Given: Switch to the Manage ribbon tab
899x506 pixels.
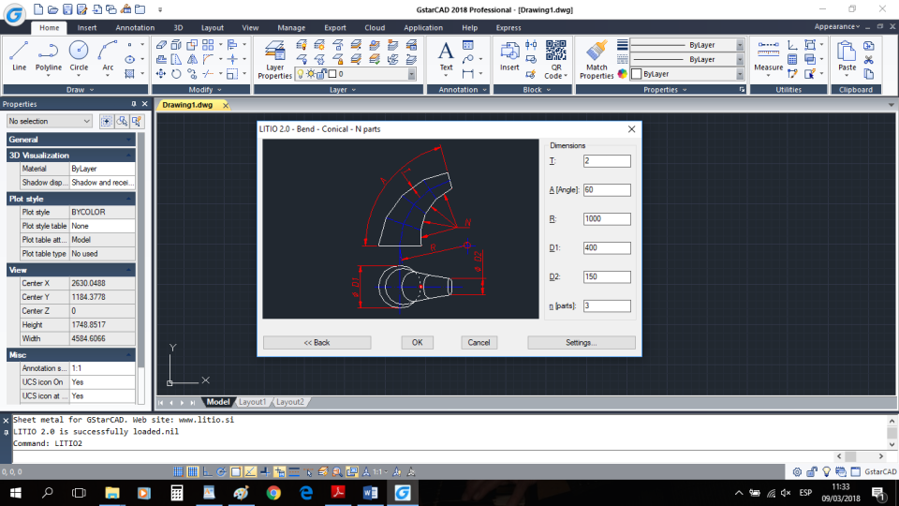Looking at the screenshot, I should (x=291, y=27).
